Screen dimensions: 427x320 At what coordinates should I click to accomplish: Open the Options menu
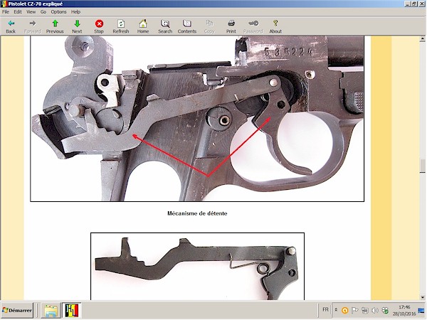[58, 11]
